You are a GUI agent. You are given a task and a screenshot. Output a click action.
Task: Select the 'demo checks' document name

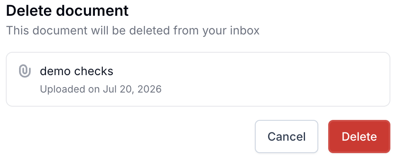pos(77,71)
